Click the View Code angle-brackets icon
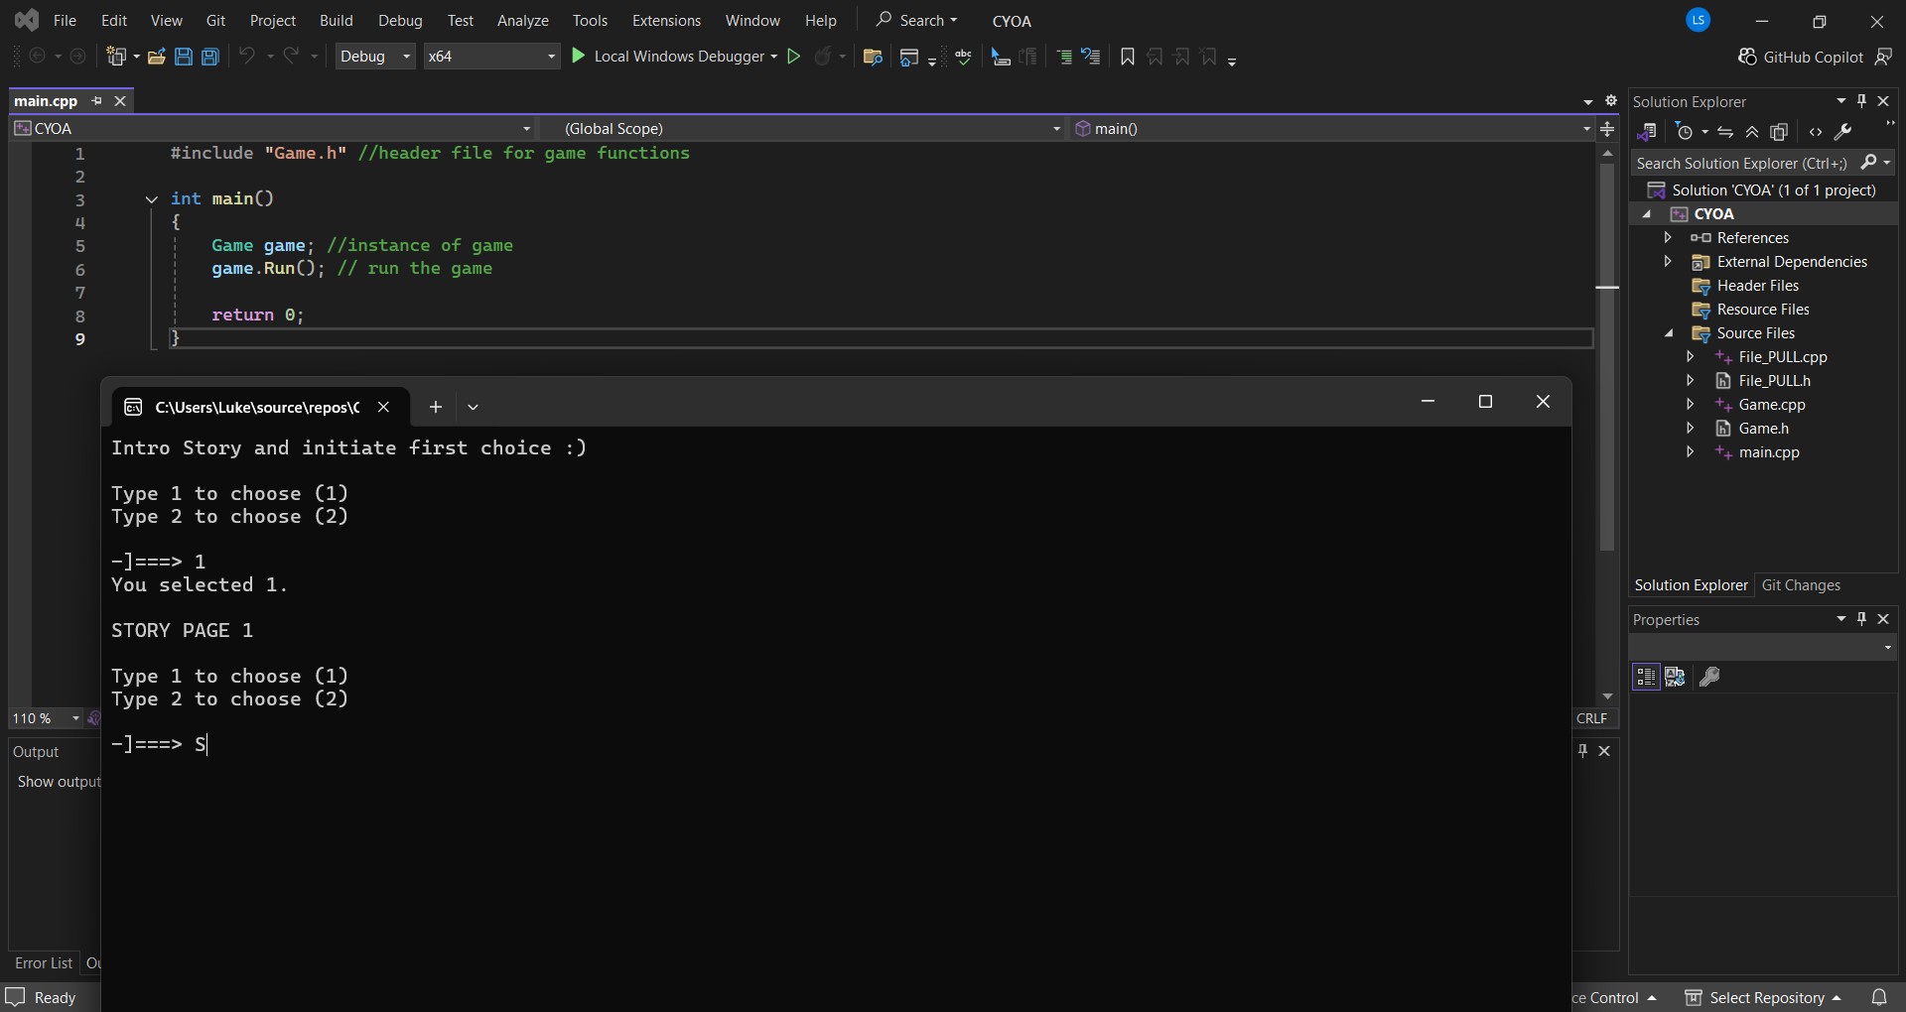The width and height of the screenshot is (1906, 1012). [x=1816, y=132]
